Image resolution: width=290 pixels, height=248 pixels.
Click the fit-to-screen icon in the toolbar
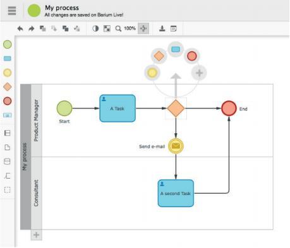tap(107, 28)
